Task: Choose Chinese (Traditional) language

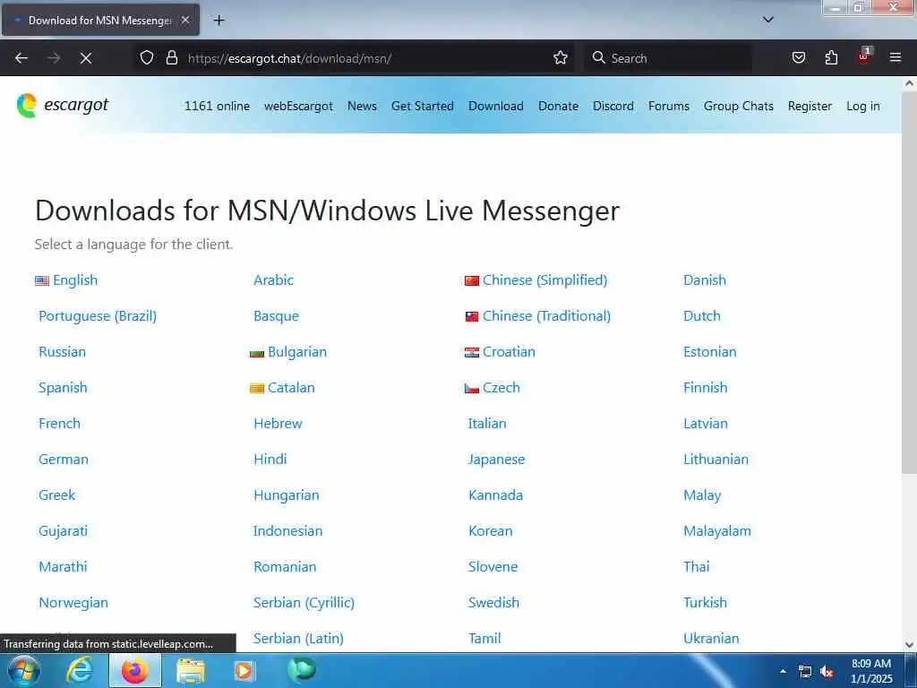Action: click(546, 316)
